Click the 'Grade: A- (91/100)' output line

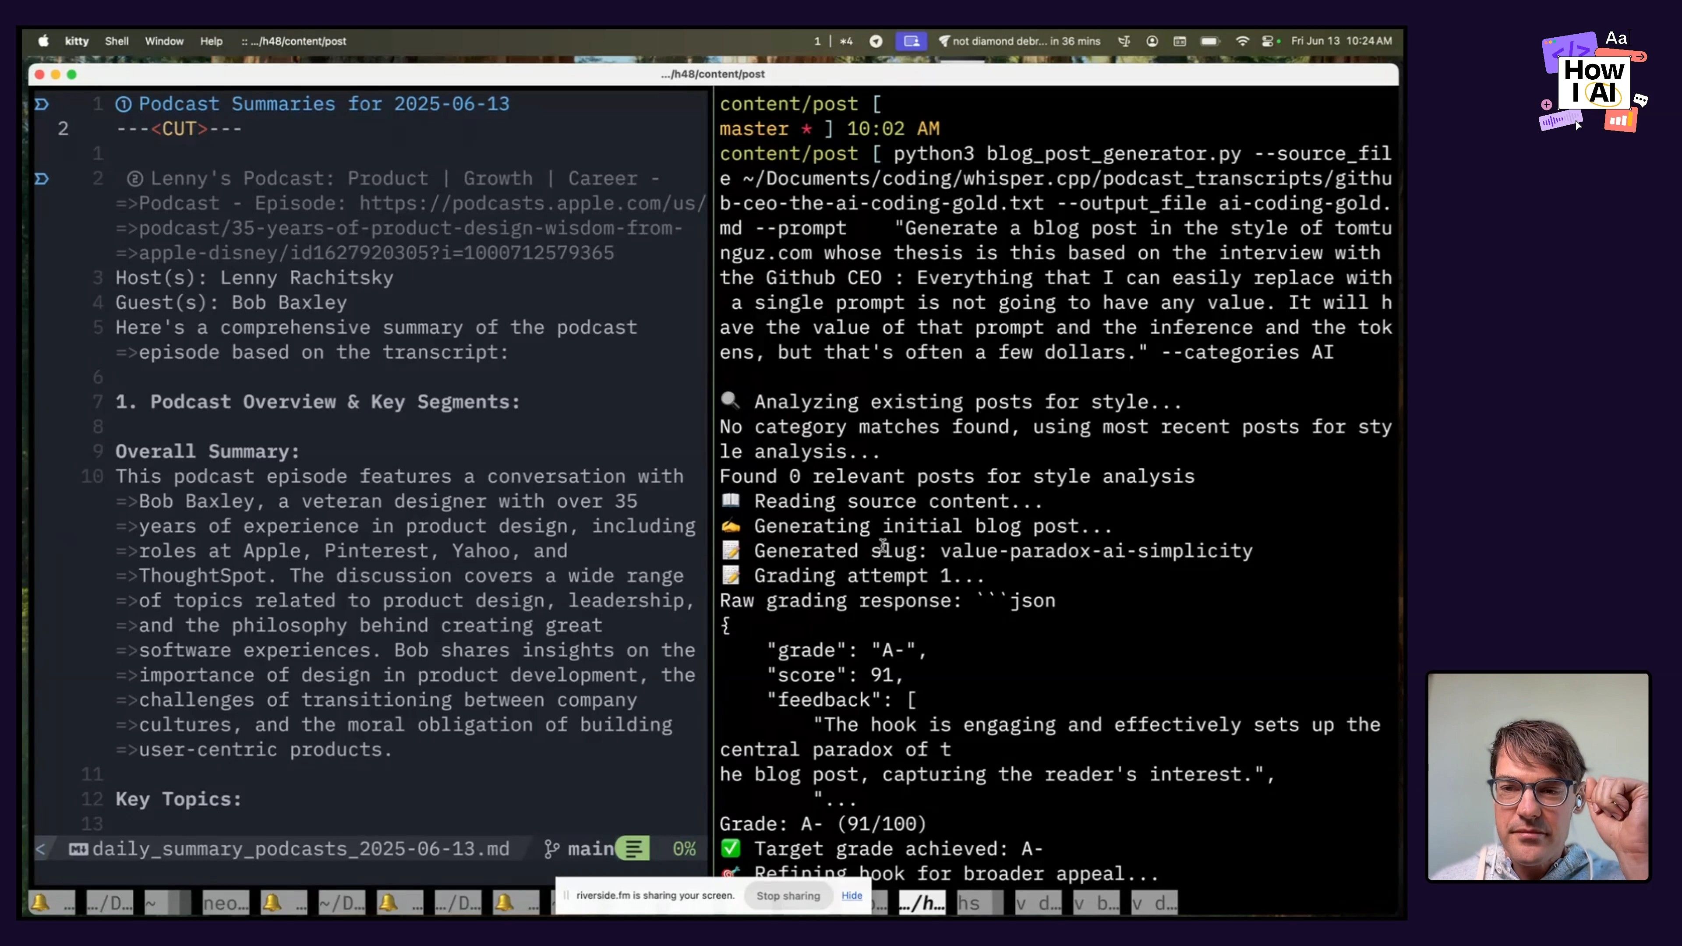click(x=823, y=824)
